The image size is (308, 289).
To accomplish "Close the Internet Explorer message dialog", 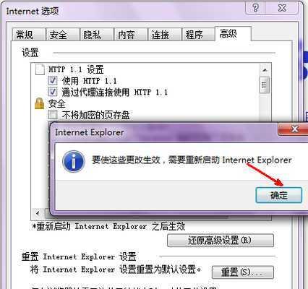I will 295,129.
